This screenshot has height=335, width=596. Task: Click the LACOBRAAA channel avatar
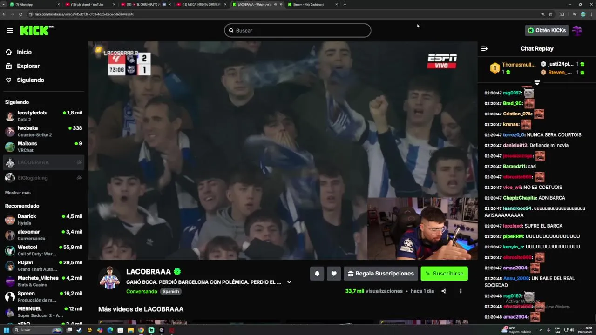click(x=109, y=278)
